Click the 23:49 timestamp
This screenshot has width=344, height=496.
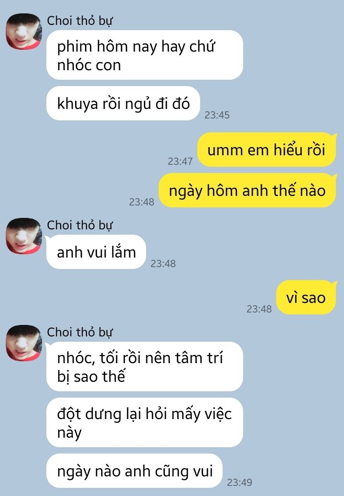tap(239, 483)
